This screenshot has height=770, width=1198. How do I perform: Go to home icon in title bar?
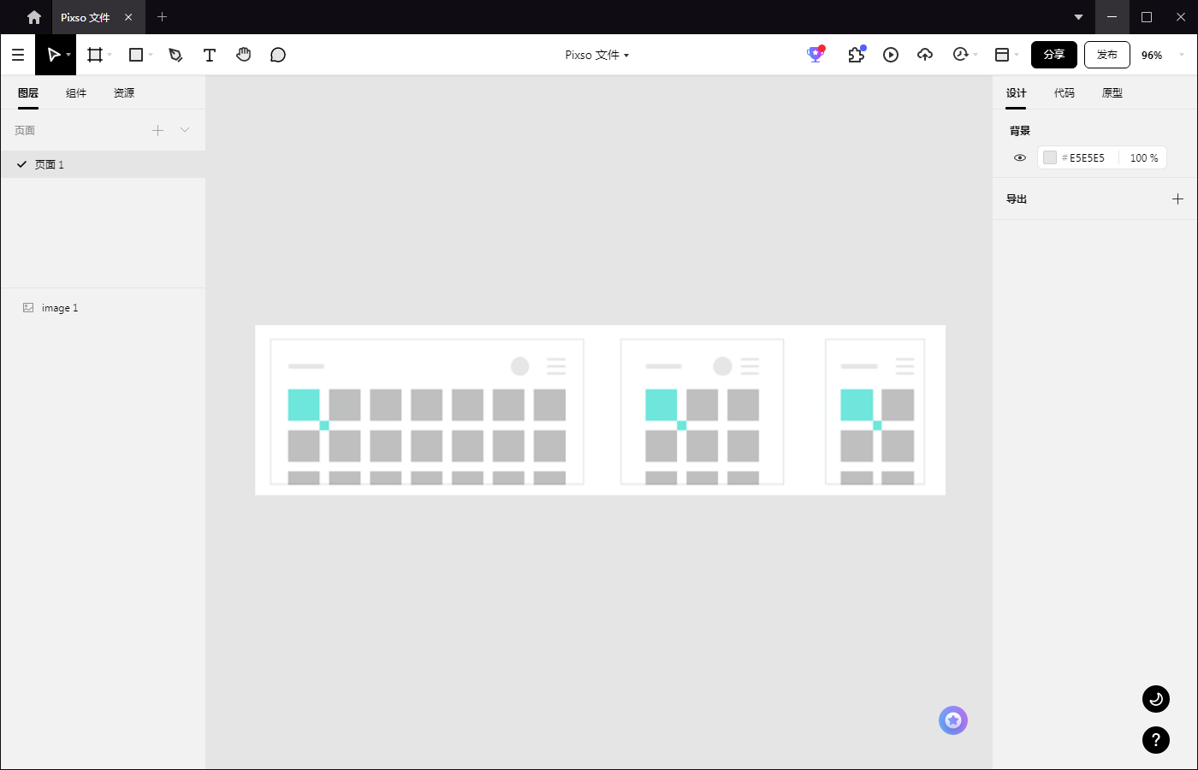(x=34, y=17)
